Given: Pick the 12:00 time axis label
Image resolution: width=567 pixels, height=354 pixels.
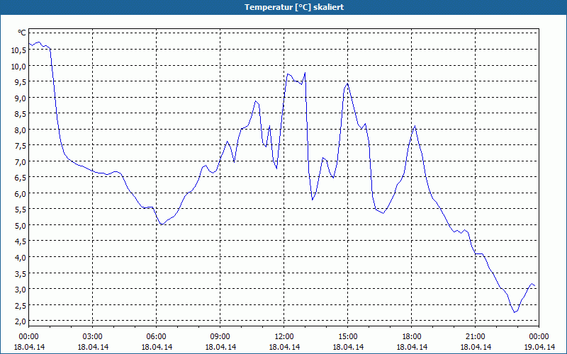Looking at the screenshot, I should click(x=284, y=337).
